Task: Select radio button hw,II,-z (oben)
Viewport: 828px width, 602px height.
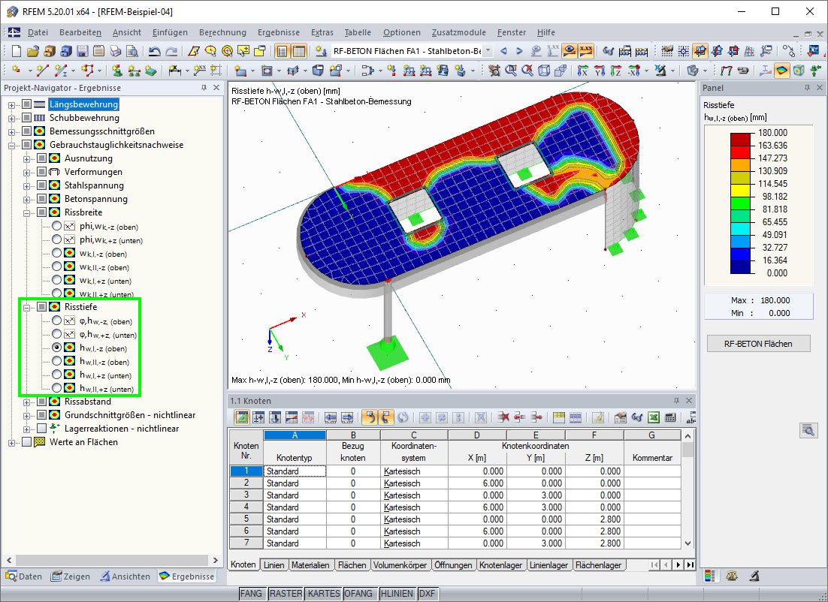Action: [x=56, y=361]
